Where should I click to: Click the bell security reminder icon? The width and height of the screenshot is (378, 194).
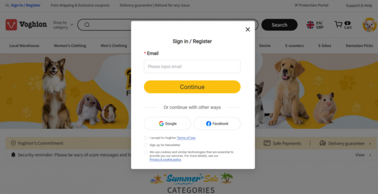click(x=13, y=155)
